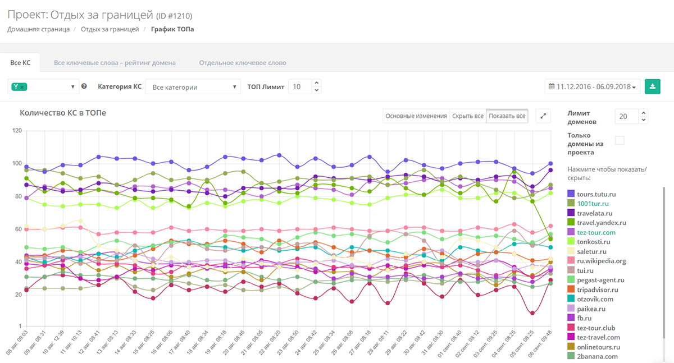This screenshot has height=363, width=674.
Task: Remove the Y tag from selector
Action: [22, 87]
